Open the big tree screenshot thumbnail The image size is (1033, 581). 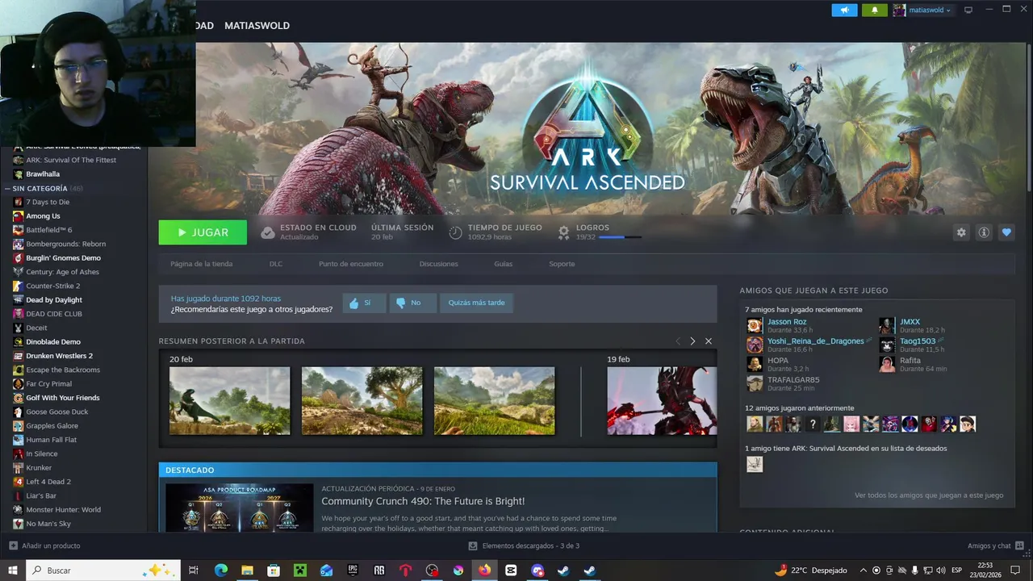362,401
